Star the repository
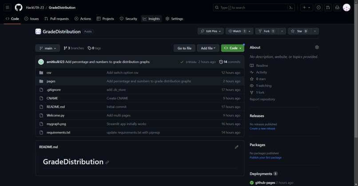 click(x=299, y=31)
